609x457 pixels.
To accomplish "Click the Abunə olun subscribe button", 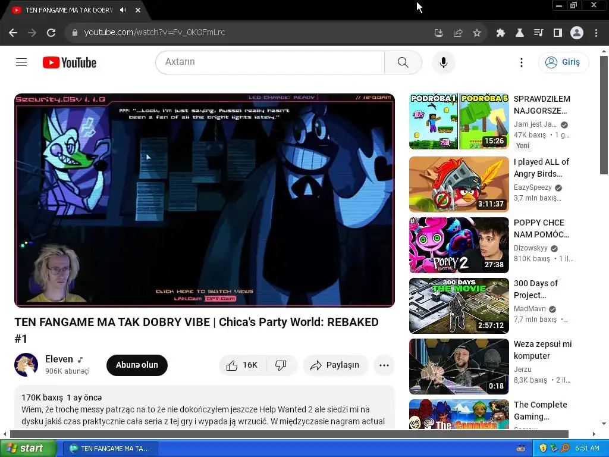I will (137, 365).
